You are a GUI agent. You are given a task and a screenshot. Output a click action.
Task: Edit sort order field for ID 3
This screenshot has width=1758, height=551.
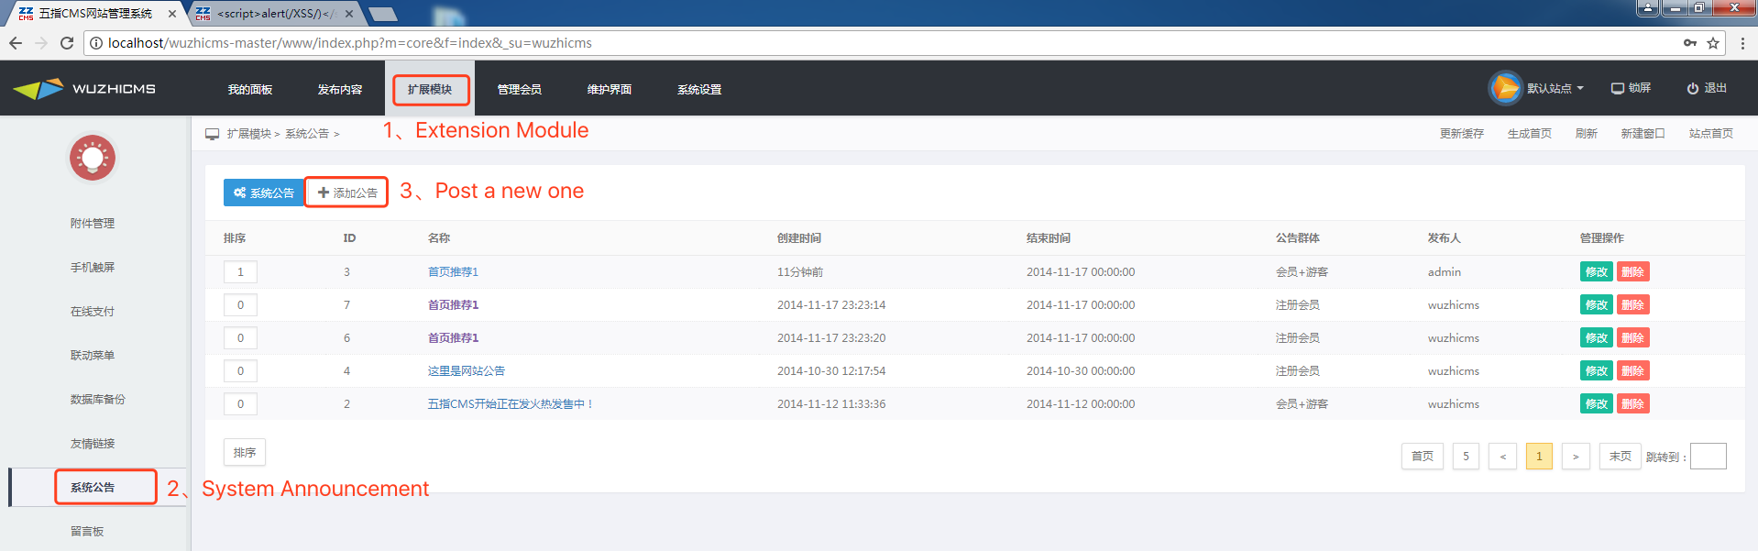pos(240,272)
